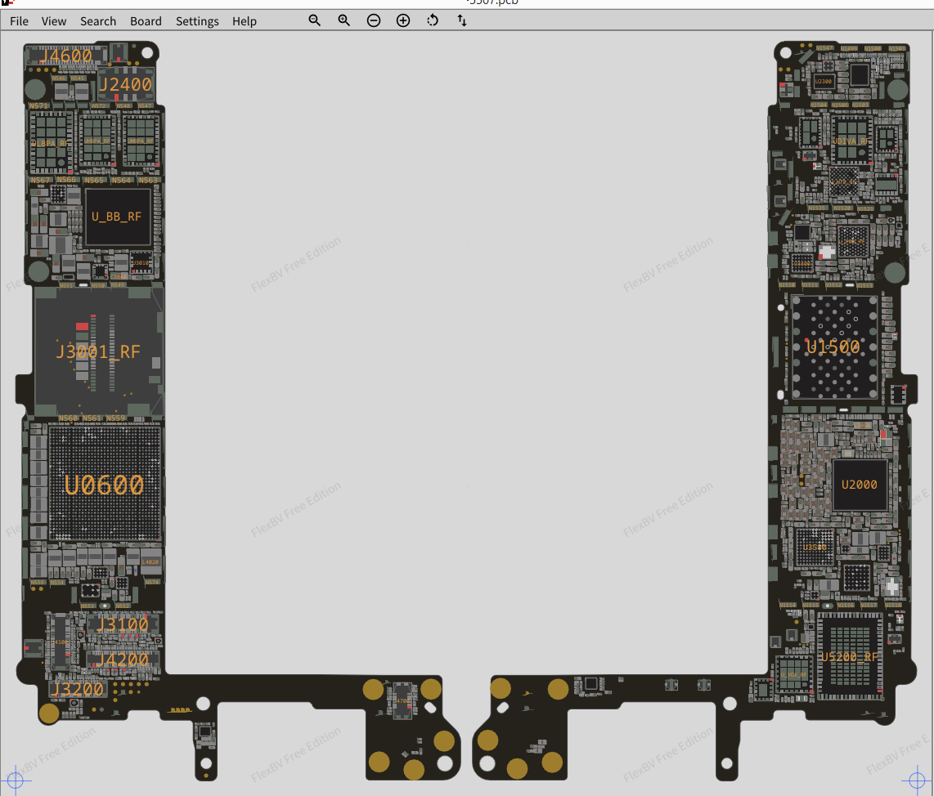Viewport: 934px width, 796px height.
Task: Select the J3001_RF component
Action: 98,352
